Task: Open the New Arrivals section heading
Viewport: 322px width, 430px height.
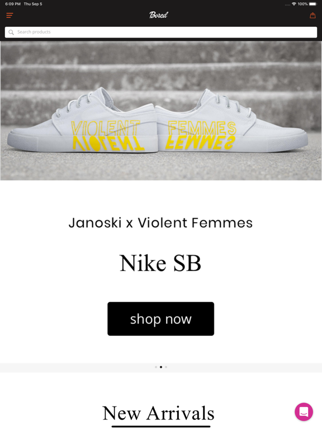Action: [x=159, y=413]
